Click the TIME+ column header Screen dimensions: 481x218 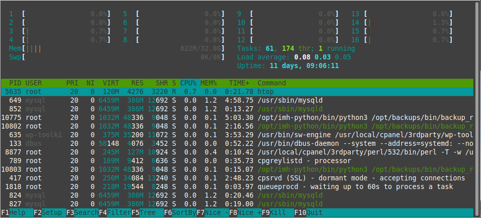(239, 83)
